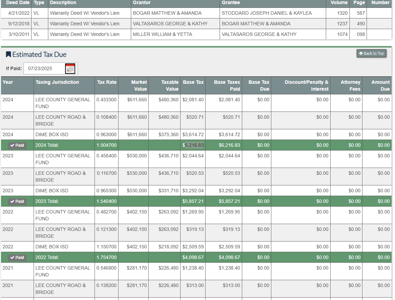The width and height of the screenshot is (395, 300).
Task: Select the highlighted 2024 total base tax amount
Action: click(194, 145)
